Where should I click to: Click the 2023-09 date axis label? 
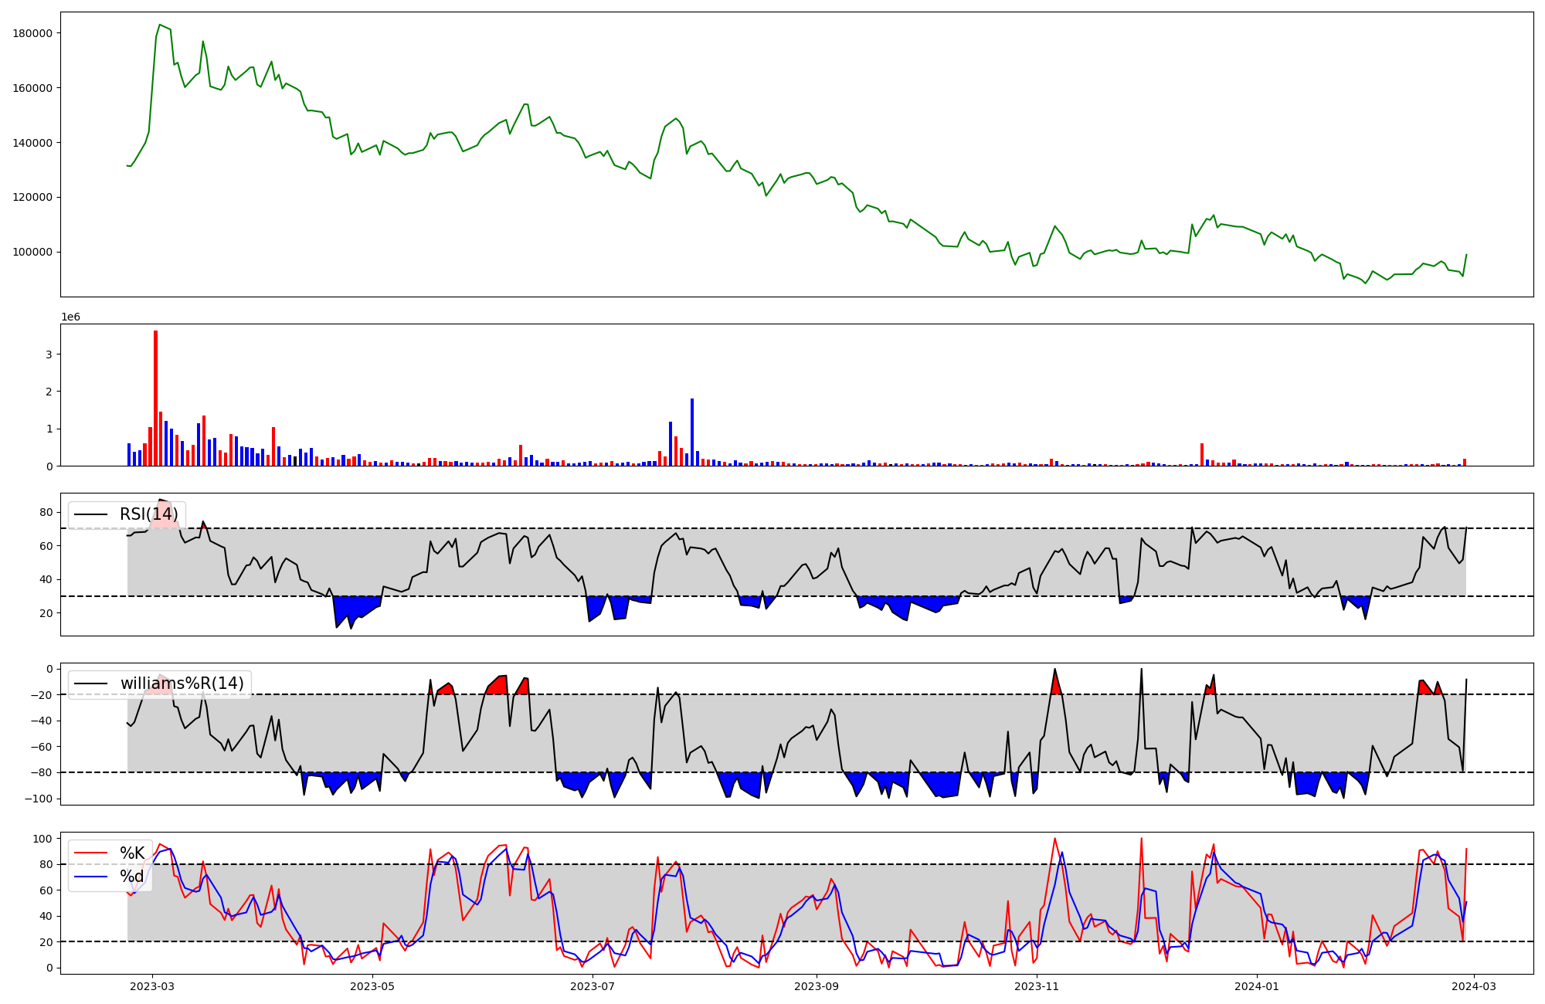tap(817, 985)
